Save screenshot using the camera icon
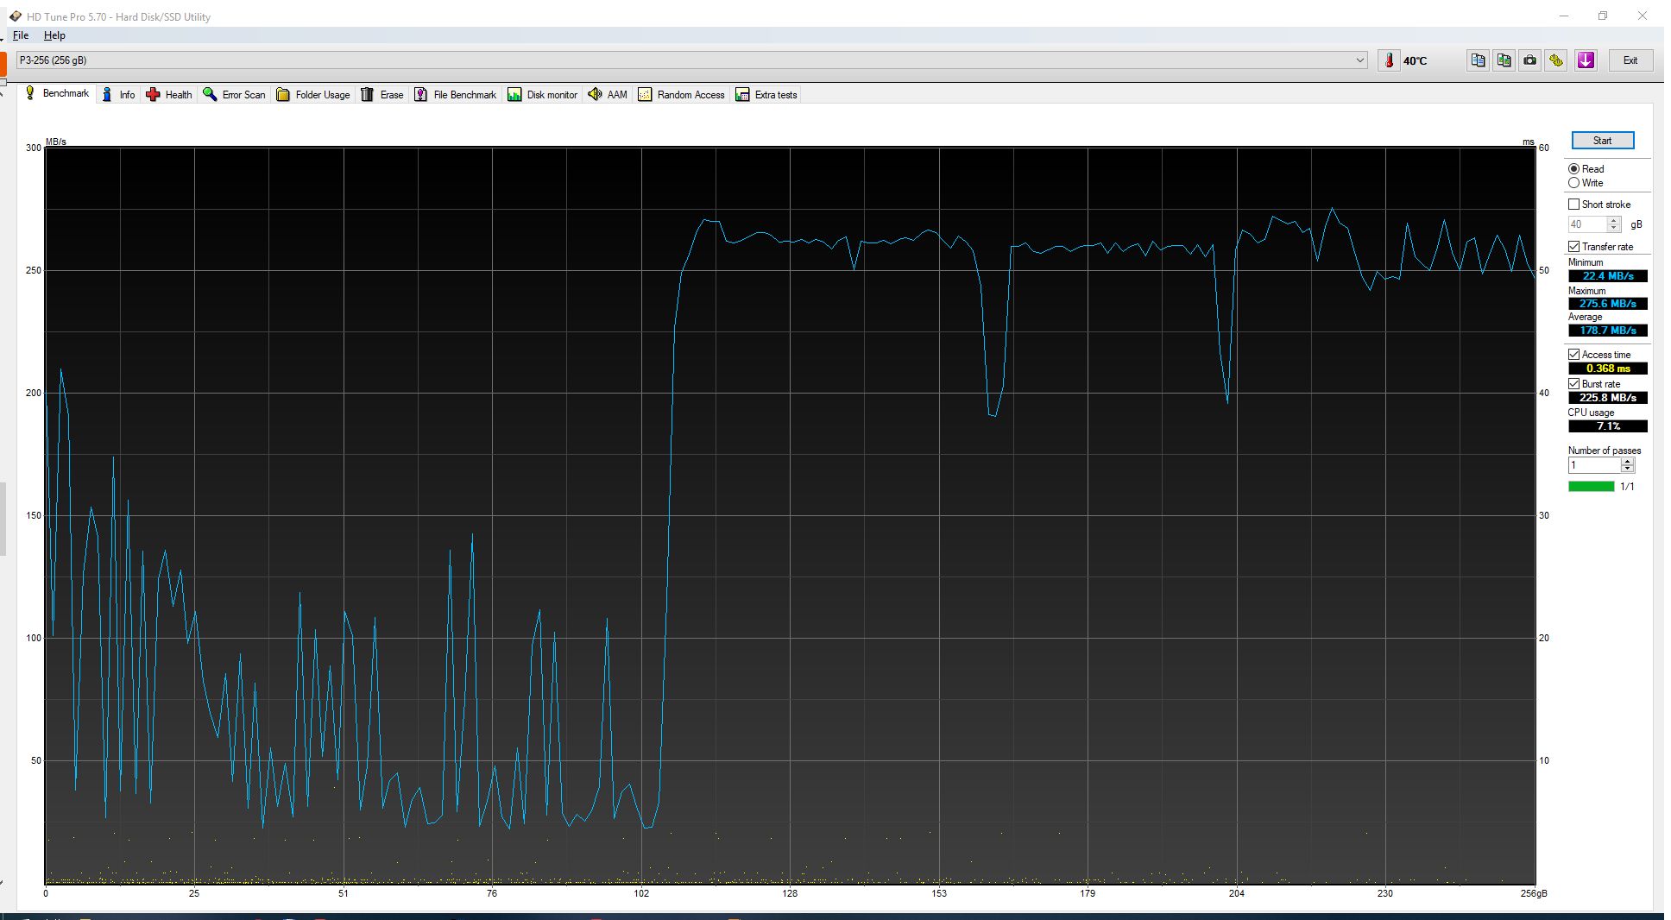This screenshot has height=920, width=1671. click(x=1530, y=60)
